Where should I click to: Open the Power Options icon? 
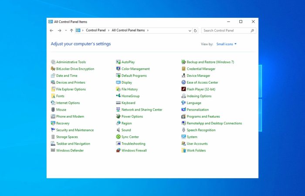pyautogui.click(x=118, y=116)
